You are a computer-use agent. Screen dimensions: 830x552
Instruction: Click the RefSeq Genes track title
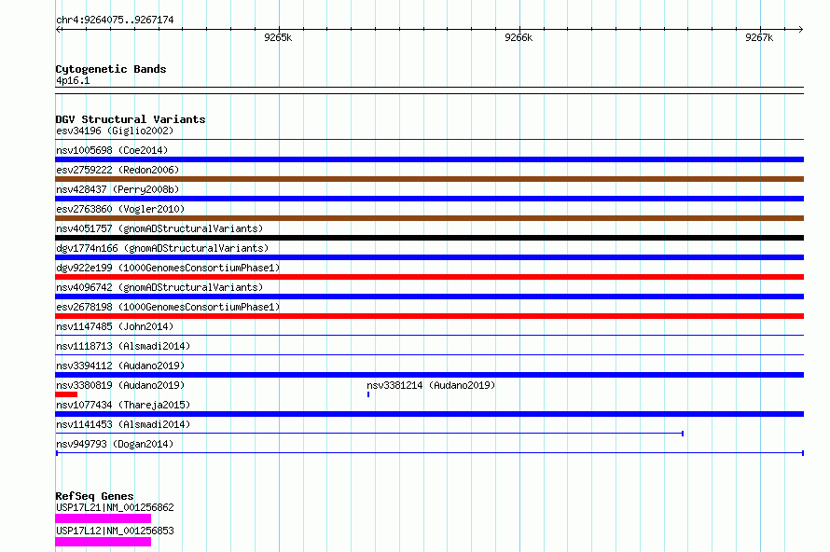tap(94, 496)
